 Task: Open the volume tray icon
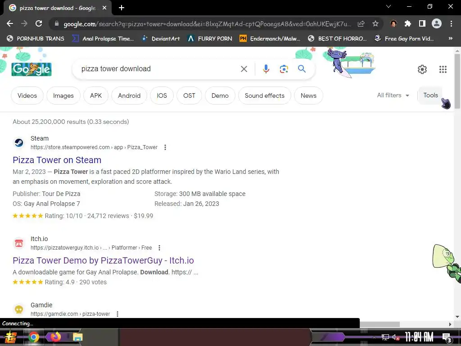tap(396, 337)
